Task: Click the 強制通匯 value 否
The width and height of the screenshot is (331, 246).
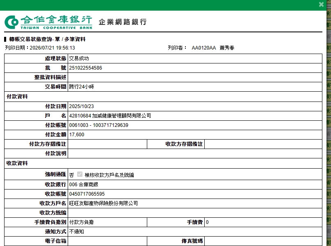Action: (x=71, y=175)
